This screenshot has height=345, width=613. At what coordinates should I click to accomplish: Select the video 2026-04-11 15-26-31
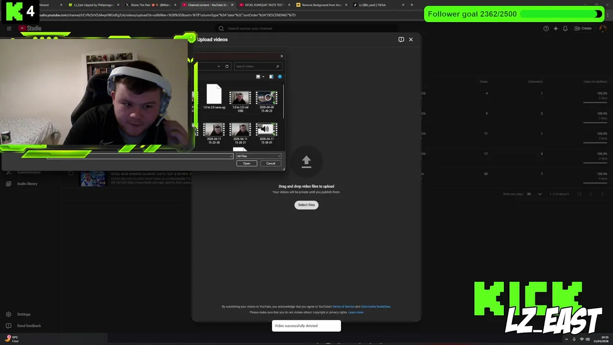pyautogui.click(x=240, y=134)
